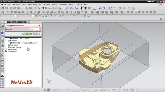165x92 pixels.
Task: Click the measure angle triangle icon
Action: [134, 8]
